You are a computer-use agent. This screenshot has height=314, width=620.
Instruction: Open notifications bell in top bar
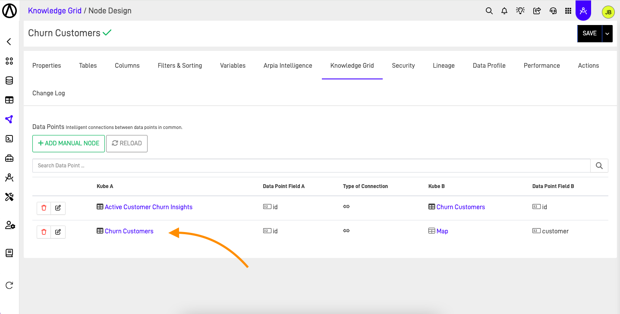pyautogui.click(x=504, y=11)
